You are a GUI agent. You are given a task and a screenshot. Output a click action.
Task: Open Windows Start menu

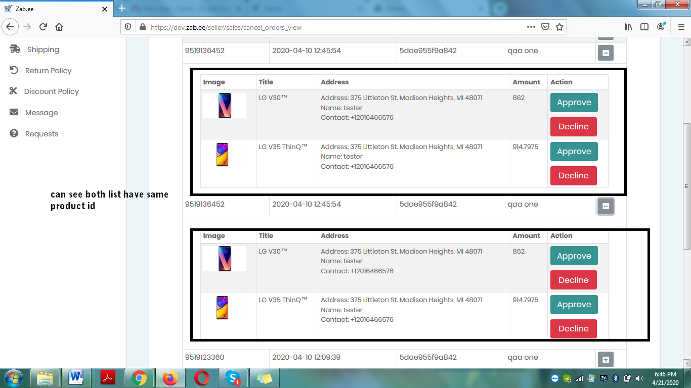click(x=13, y=377)
